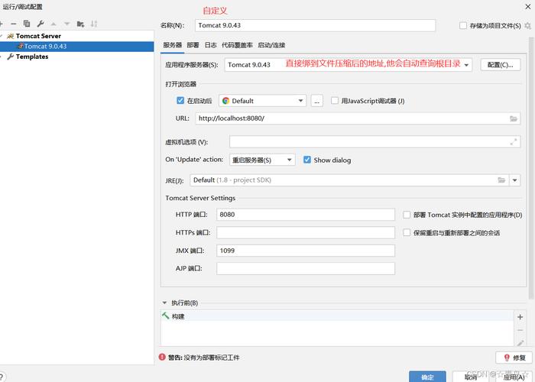This screenshot has height=382, width=535.
Task: Move configuration into new folder icon
Action: (80, 24)
